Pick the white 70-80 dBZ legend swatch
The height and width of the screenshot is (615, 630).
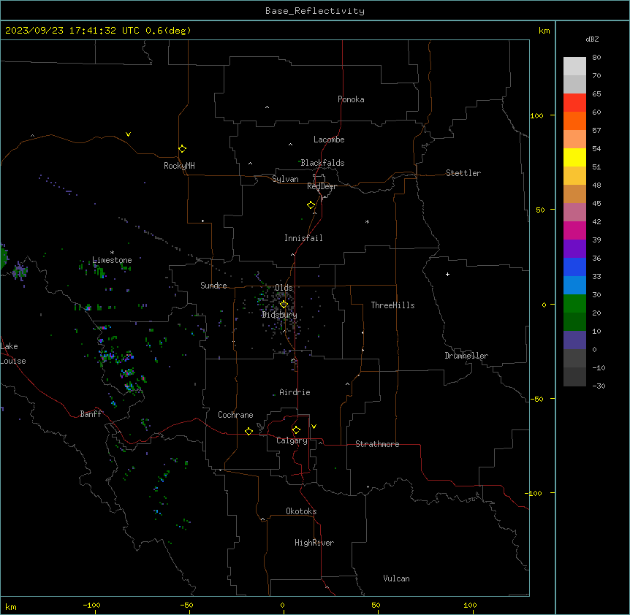(574, 66)
